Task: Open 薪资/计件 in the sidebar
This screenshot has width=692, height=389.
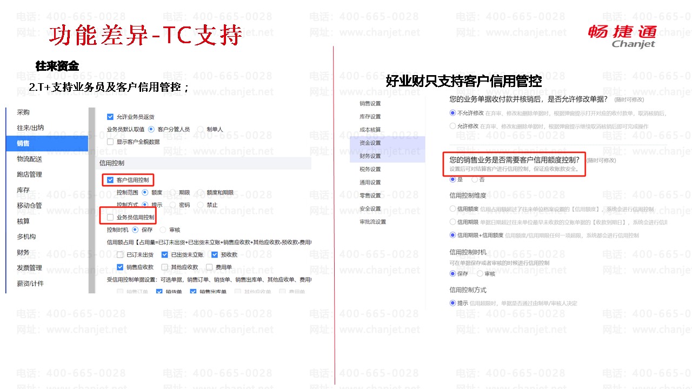Action: click(30, 284)
